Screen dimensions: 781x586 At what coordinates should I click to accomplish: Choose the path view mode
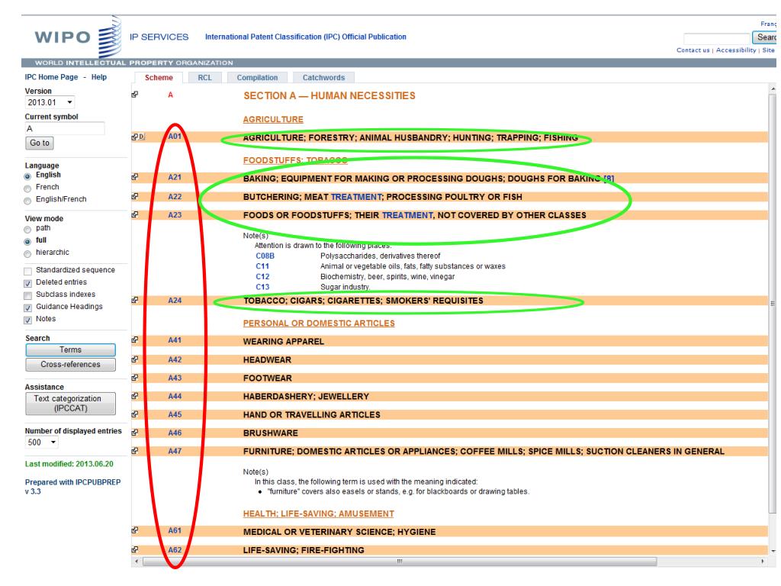(x=27, y=230)
